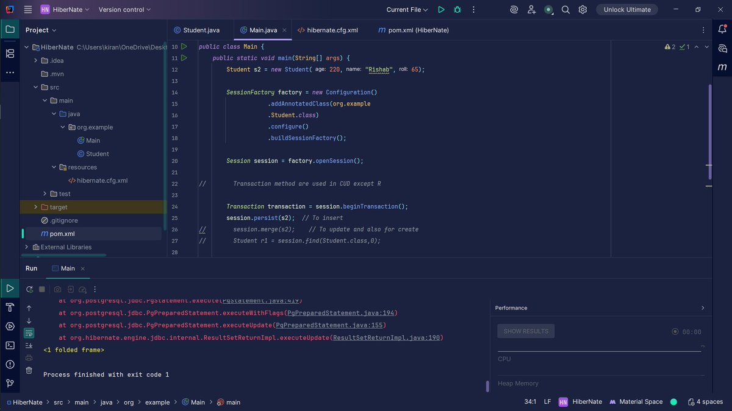Click the SHOW RESULTS button
Screen dimensions: 732x411
point(526,331)
